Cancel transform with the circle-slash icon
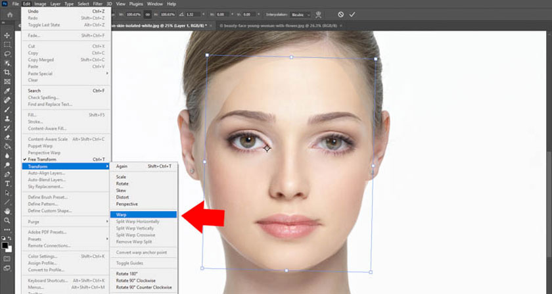The image size is (552, 294). tap(340, 14)
